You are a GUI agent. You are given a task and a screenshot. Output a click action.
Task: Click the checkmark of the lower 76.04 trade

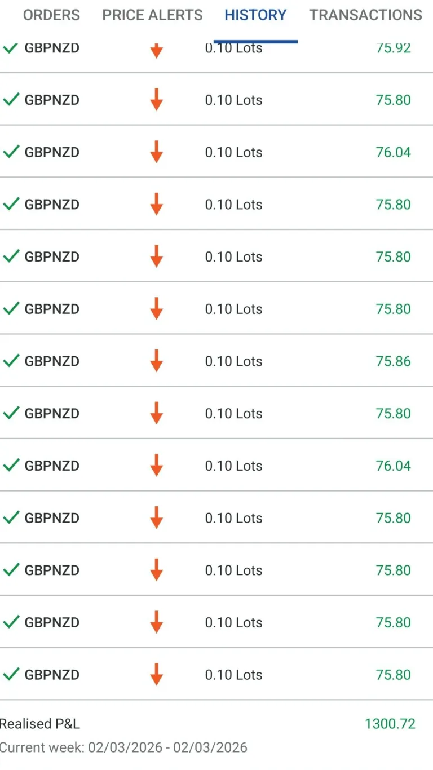[11, 465]
